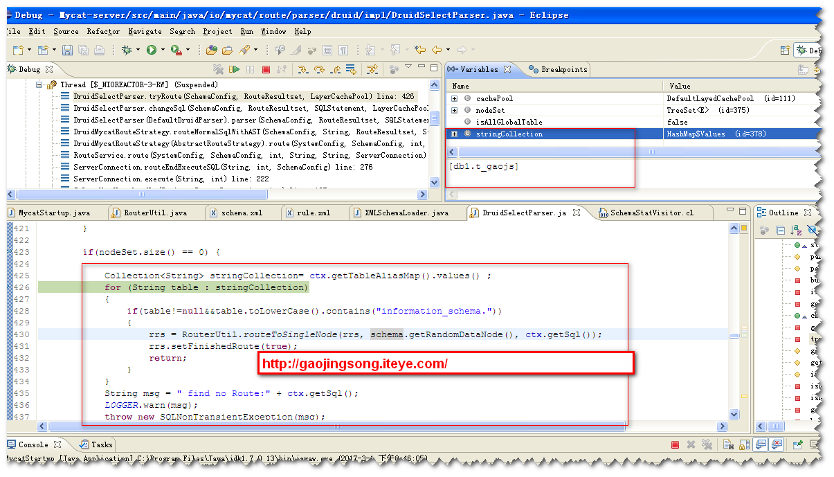This screenshot has height=477, width=834.
Task: Click the Suspend icon in Debug view
Action: [x=250, y=69]
